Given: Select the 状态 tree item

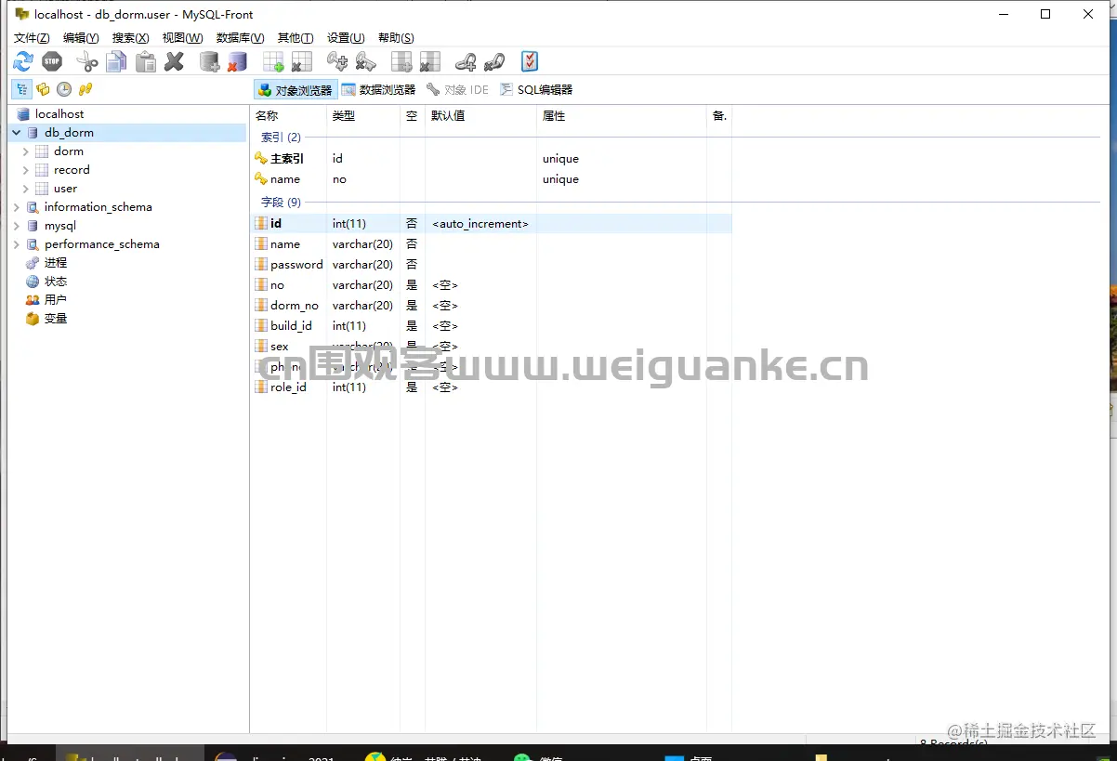Looking at the screenshot, I should pos(56,282).
